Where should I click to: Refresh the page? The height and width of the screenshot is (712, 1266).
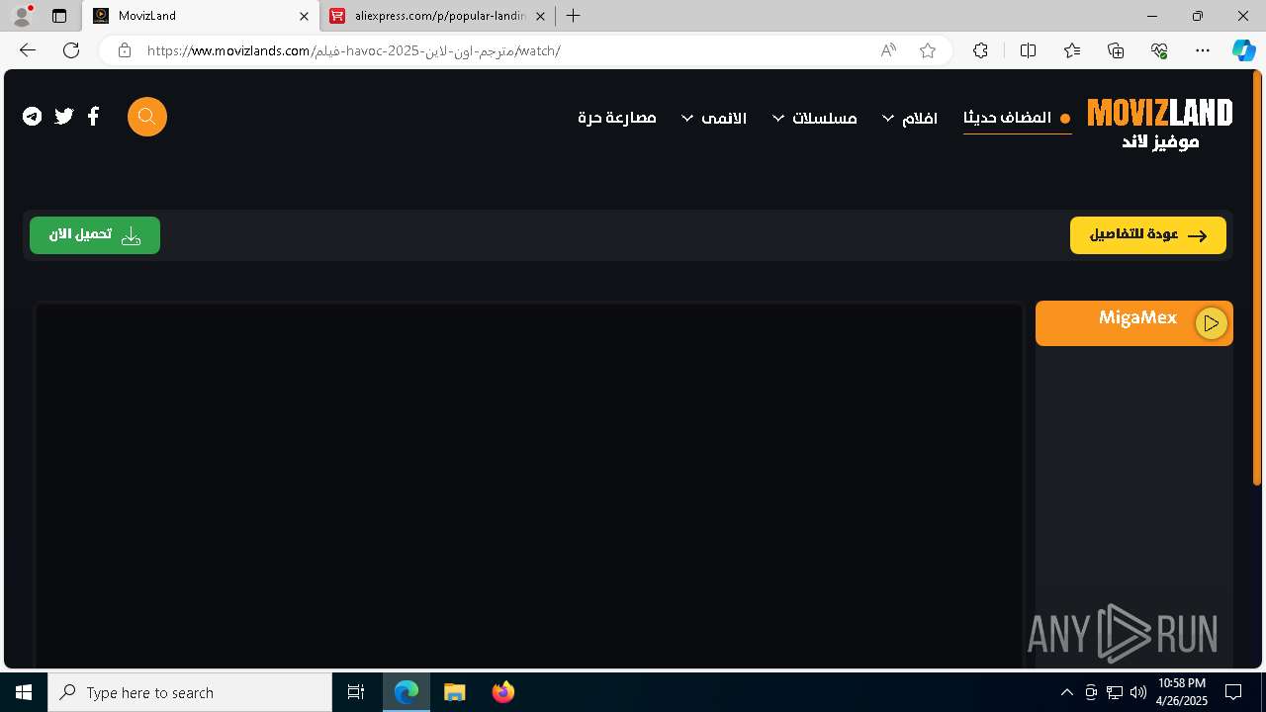tap(71, 50)
